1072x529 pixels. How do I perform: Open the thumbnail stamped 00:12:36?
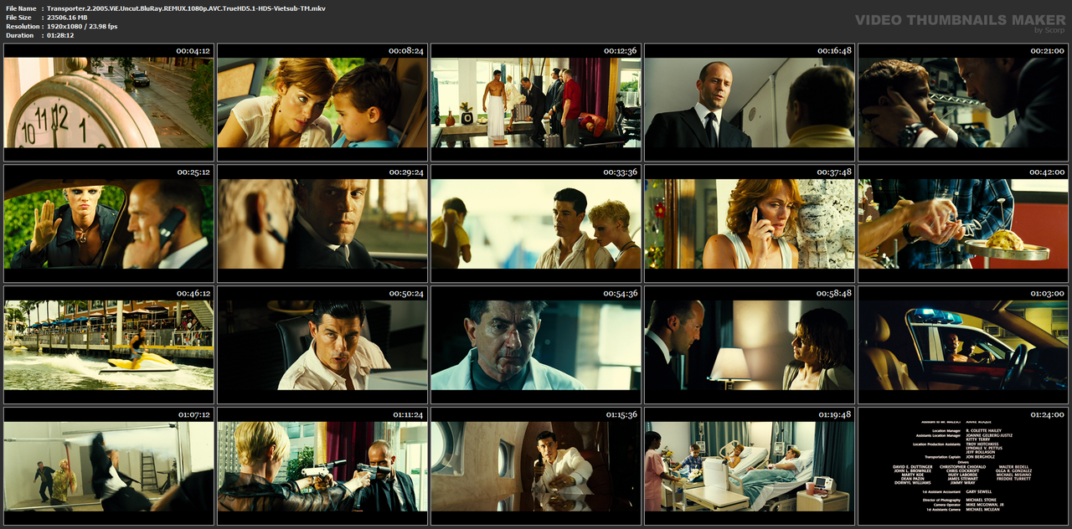click(536, 102)
